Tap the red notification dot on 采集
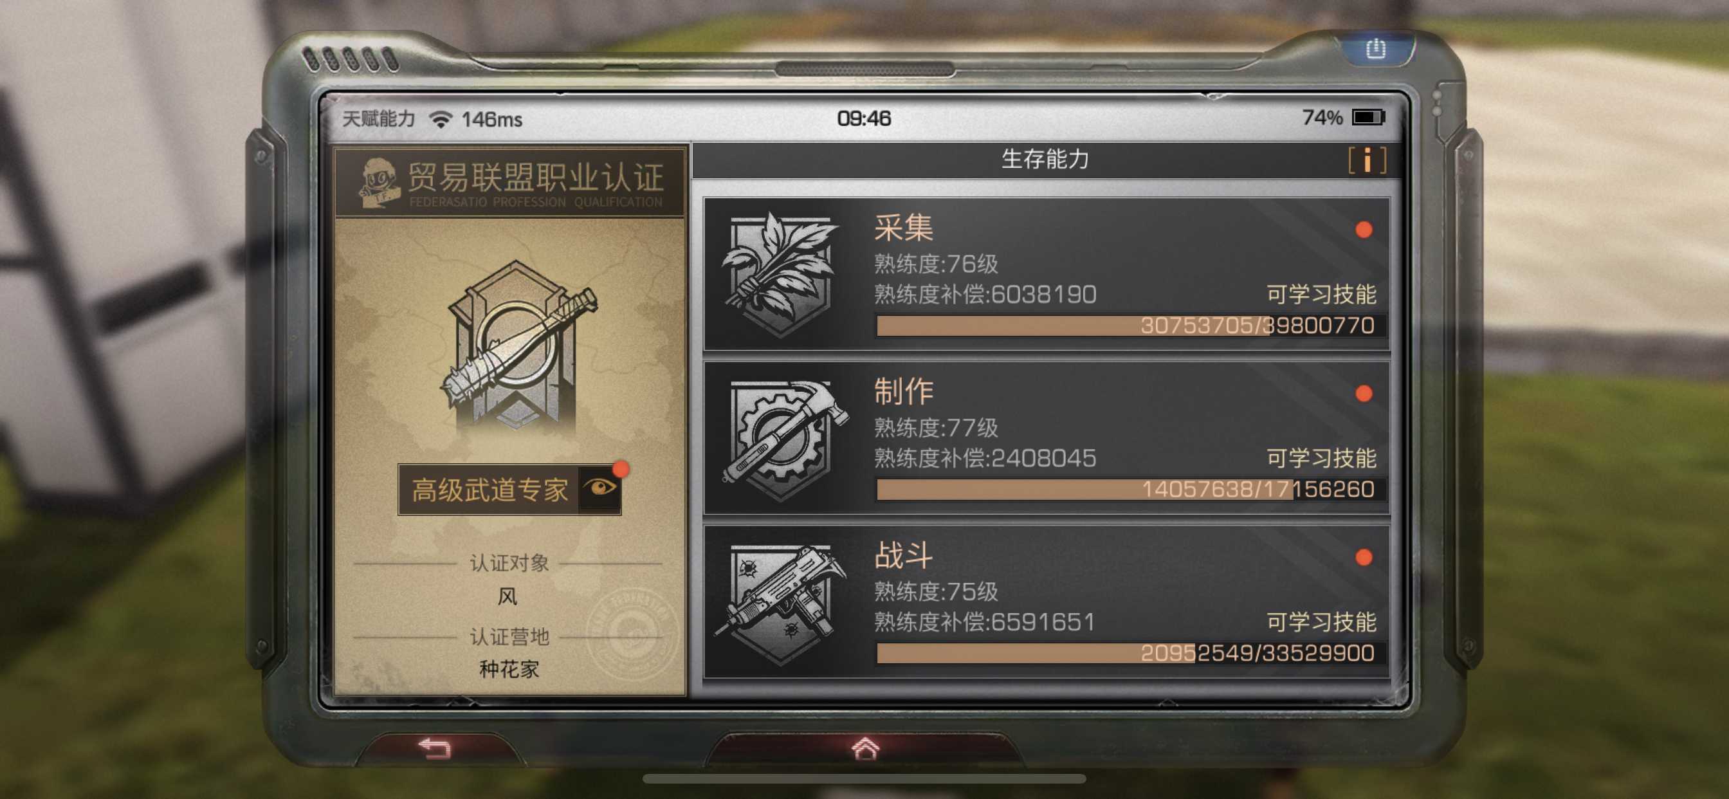 click(1363, 230)
